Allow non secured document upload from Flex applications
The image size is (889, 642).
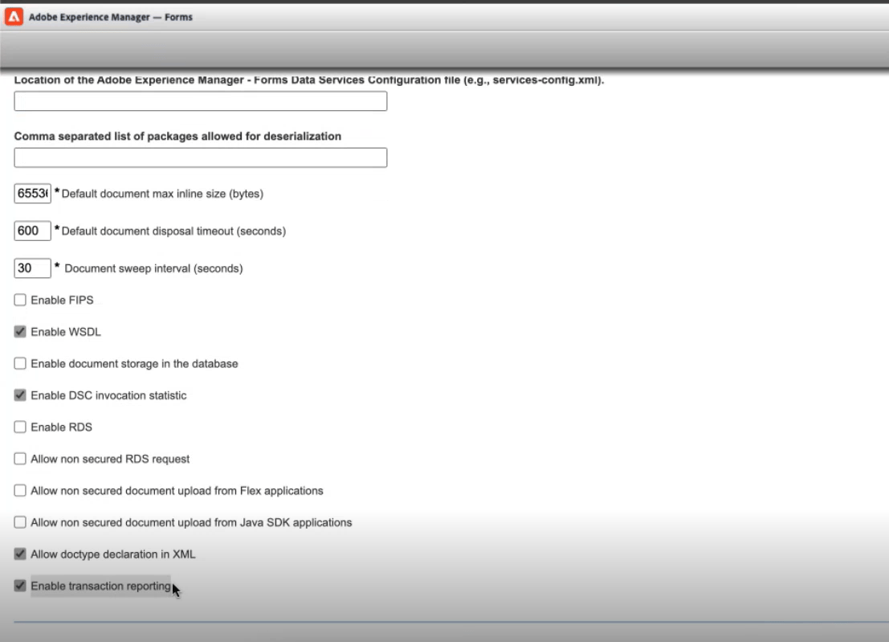click(x=19, y=490)
